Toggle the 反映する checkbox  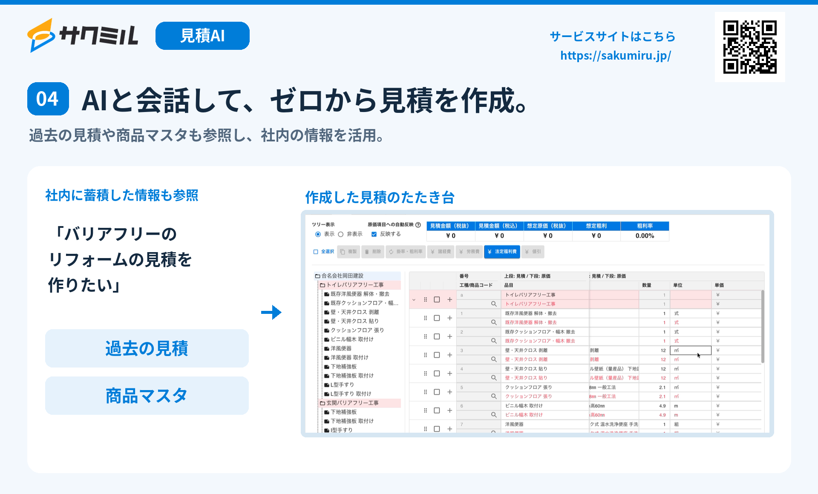point(374,234)
